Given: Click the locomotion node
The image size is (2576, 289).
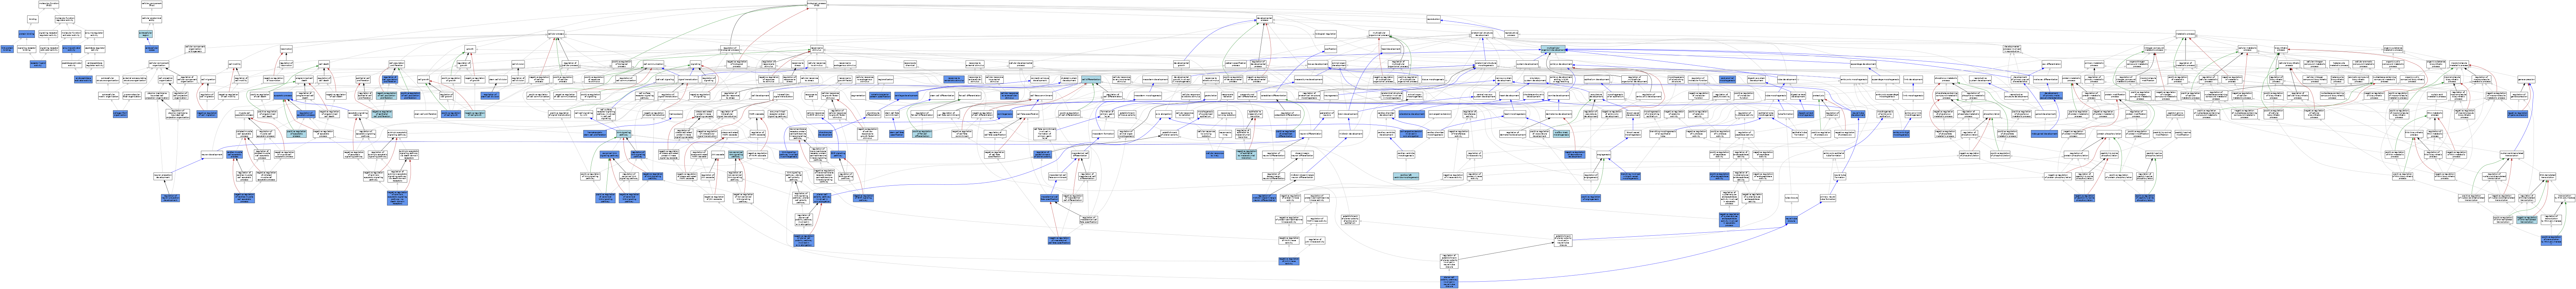Looking at the screenshot, I should [x=286, y=49].
